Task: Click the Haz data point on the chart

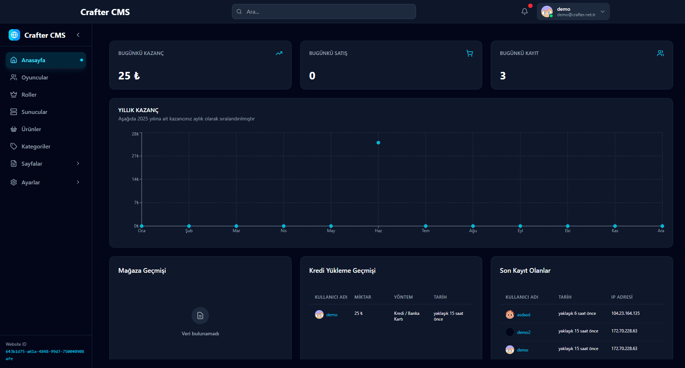Action: pyautogui.click(x=378, y=143)
